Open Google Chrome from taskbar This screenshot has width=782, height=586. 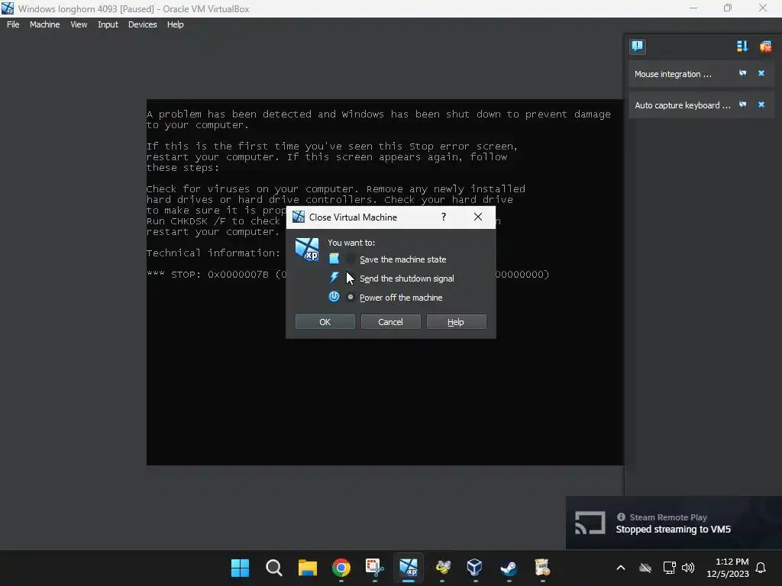(x=341, y=568)
